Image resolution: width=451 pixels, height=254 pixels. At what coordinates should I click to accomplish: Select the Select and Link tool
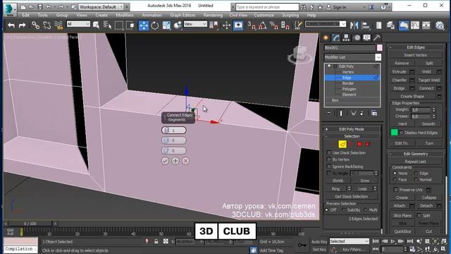click(35, 25)
